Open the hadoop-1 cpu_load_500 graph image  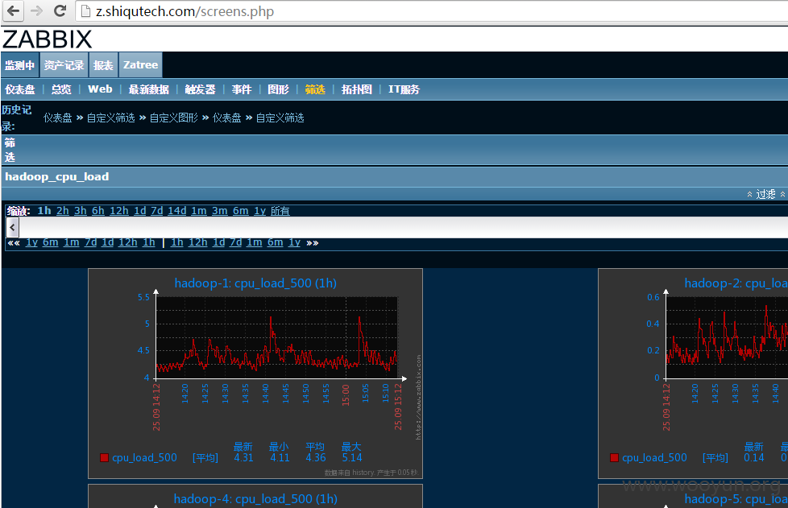click(x=255, y=374)
